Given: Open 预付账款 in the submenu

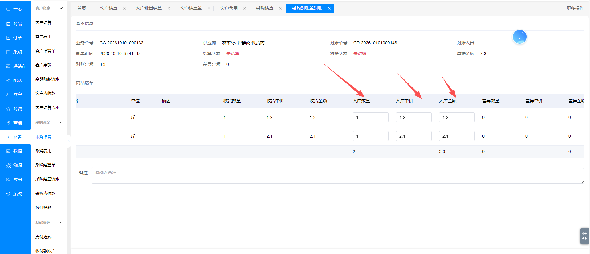Looking at the screenshot, I should pos(43,208).
